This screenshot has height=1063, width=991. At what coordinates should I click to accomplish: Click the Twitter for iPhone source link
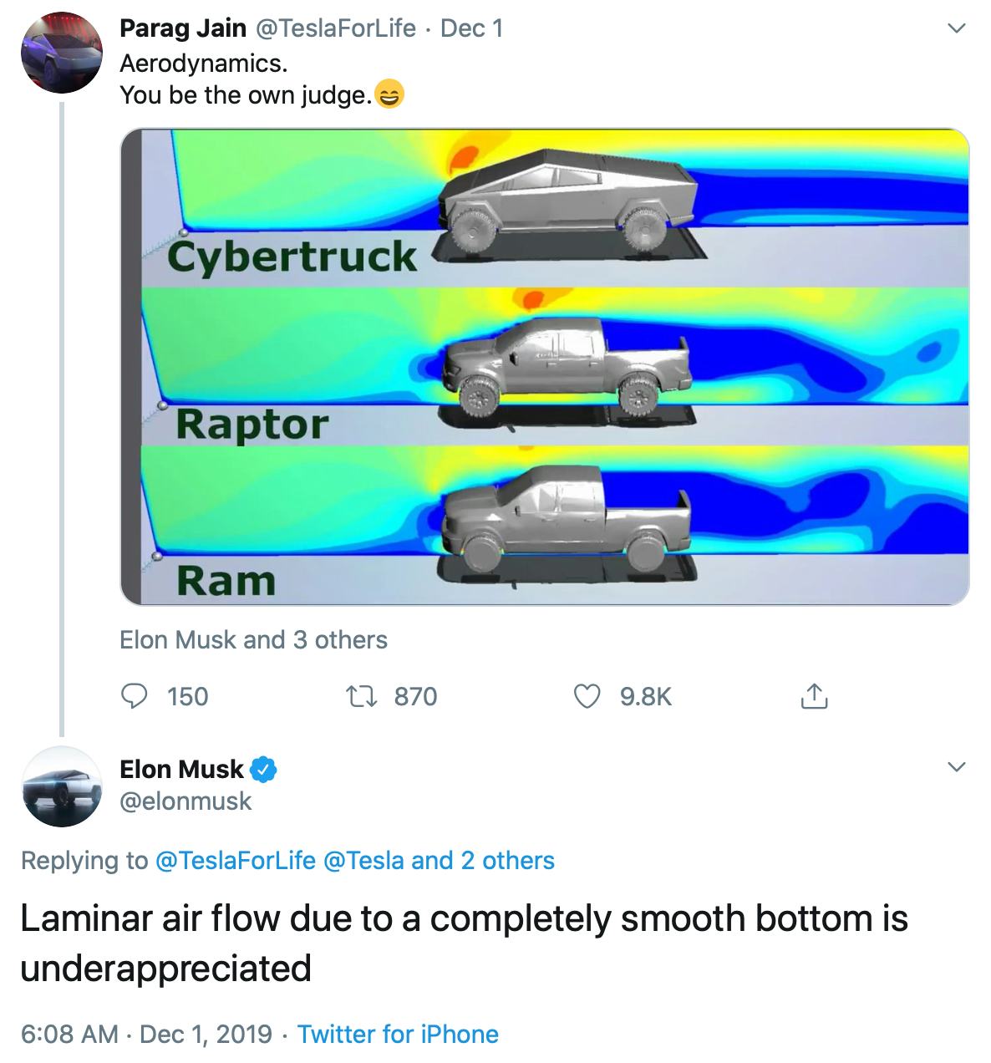pos(399,1034)
